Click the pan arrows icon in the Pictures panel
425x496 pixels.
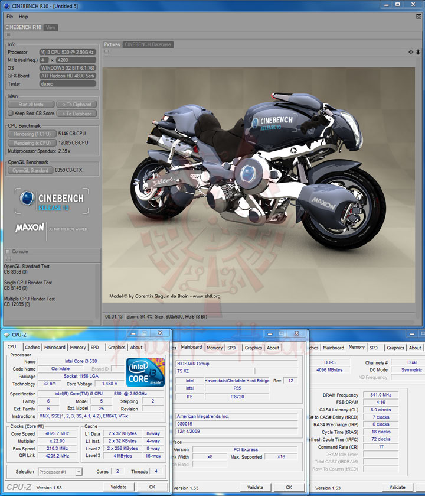coord(411,52)
